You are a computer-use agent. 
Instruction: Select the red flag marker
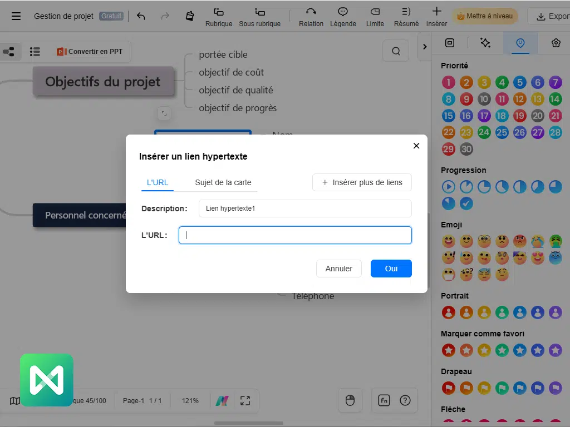click(449, 388)
